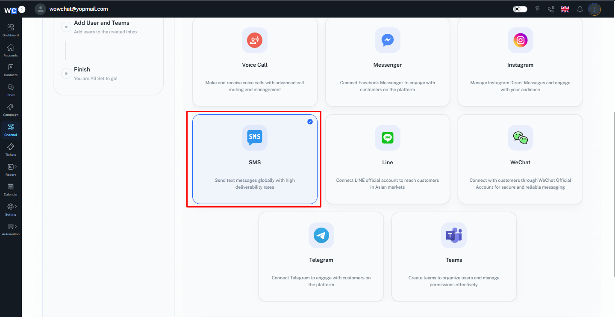Image resolution: width=615 pixels, height=317 pixels.
Task: Expand the Report sidebar menu
Action: [11, 170]
